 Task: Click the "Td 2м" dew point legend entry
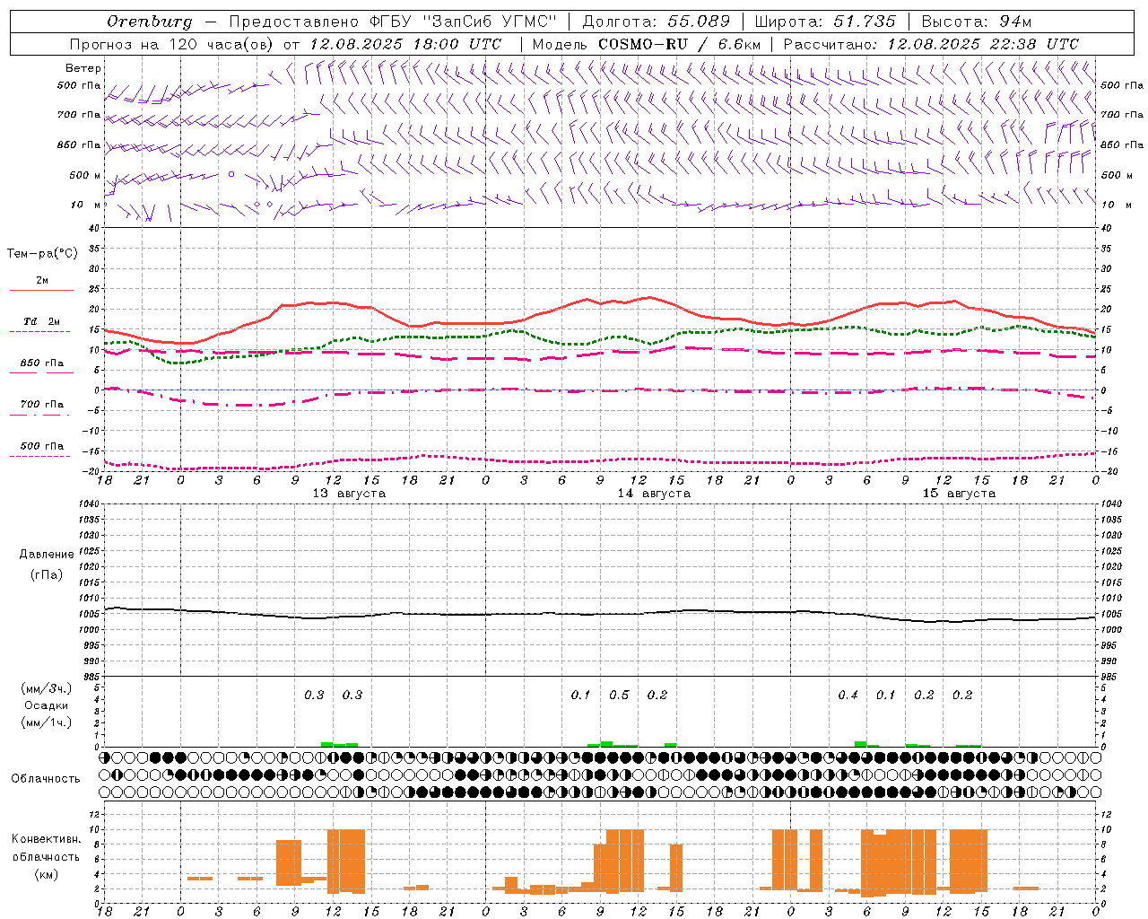click(x=42, y=321)
